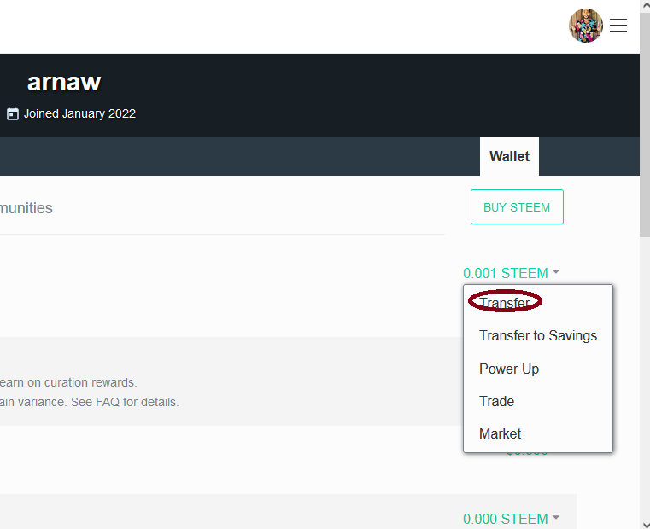
Task: Click the text mentioning curation rewards
Action: pos(68,382)
